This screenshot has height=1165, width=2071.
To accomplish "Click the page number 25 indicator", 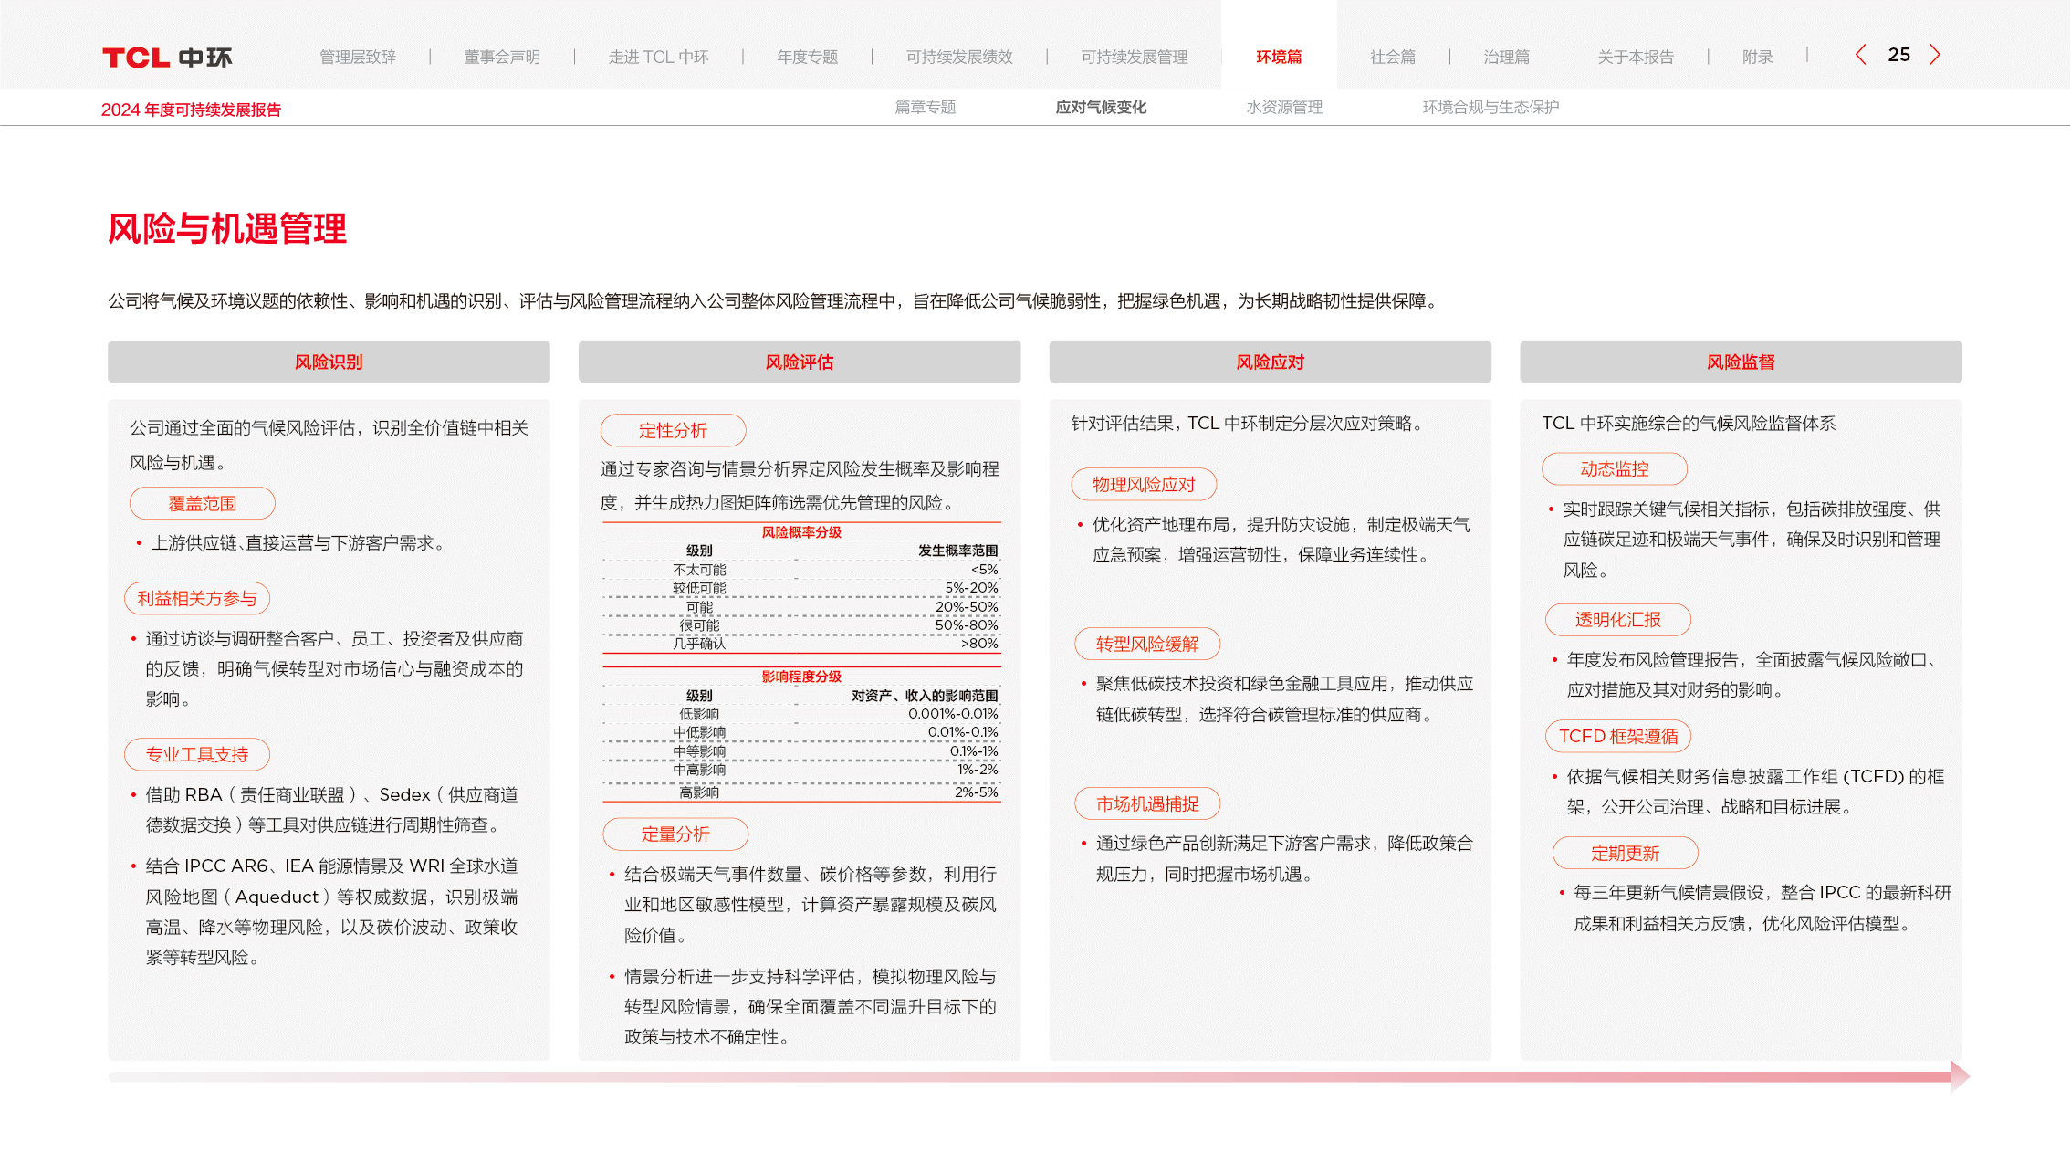I will point(1899,55).
